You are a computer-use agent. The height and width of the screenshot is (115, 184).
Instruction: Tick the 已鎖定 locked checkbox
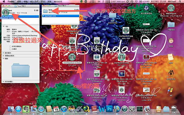click(10, 49)
